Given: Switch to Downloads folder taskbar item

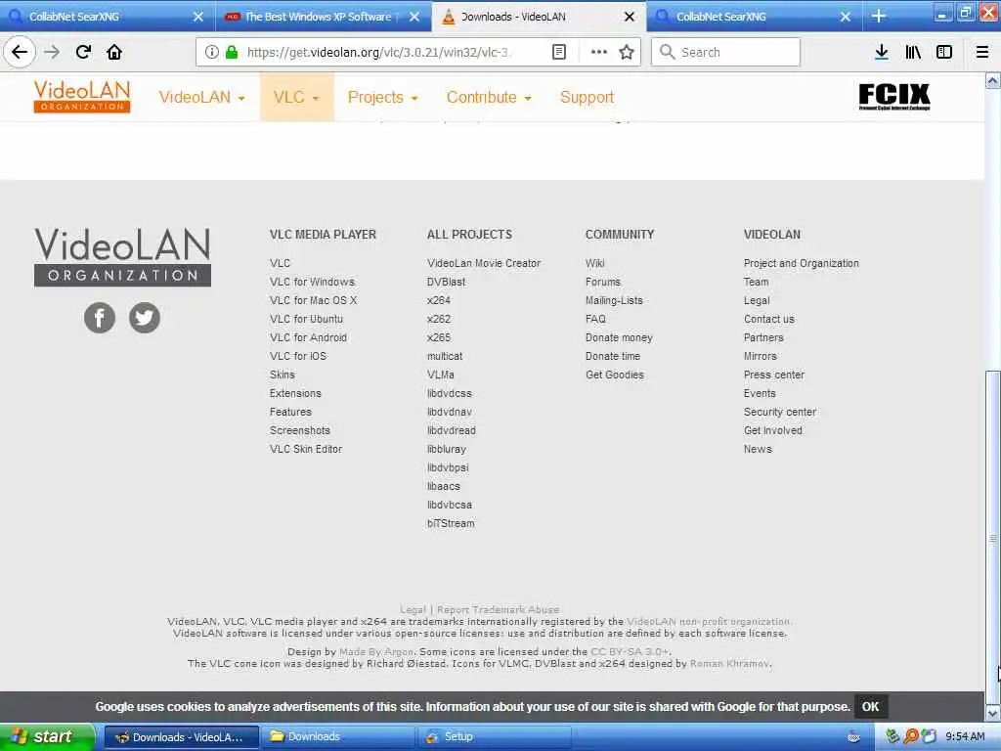Looking at the screenshot, I should pos(337,737).
